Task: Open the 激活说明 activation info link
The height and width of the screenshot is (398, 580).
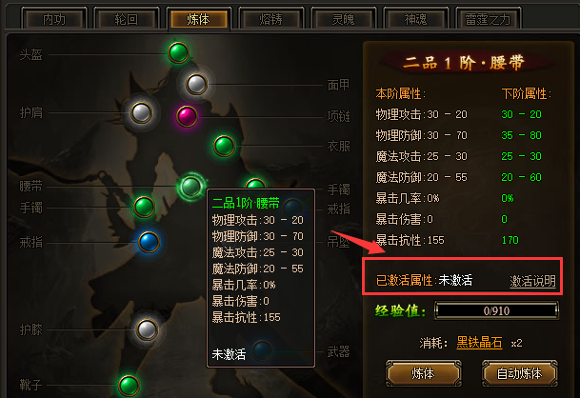Action: pyautogui.click(x=532, y=281)
